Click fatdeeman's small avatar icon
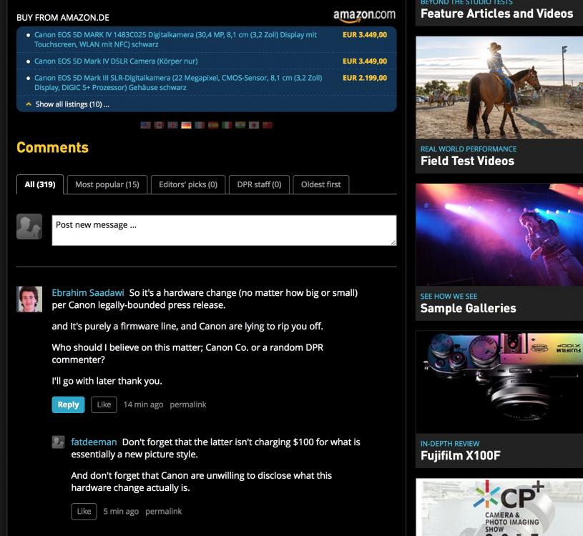583x536 pixels. click(x=59, y=442)
